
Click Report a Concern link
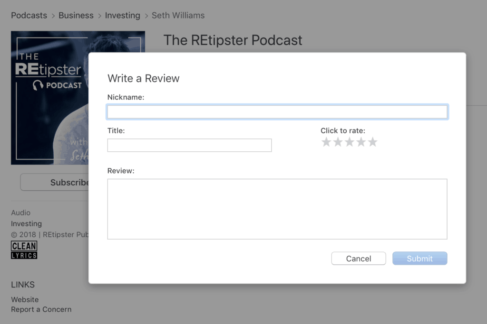(41, 309)
